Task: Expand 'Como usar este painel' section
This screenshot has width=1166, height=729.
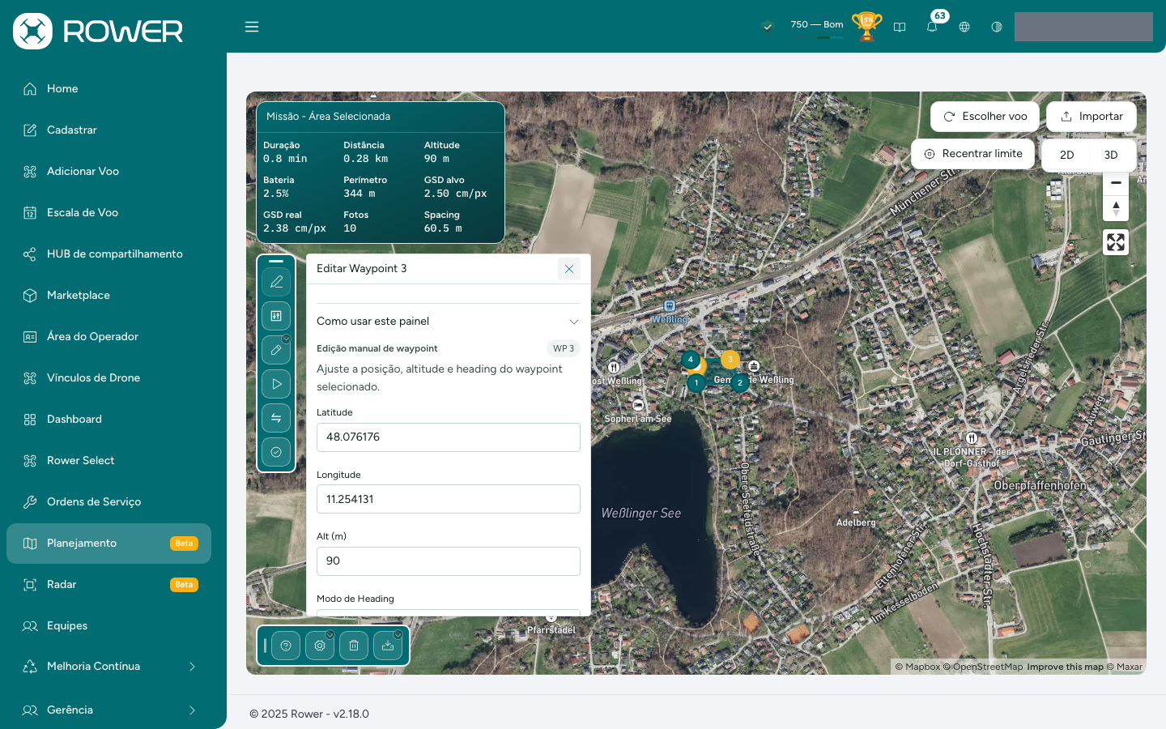Action: (x=449, y=322)
